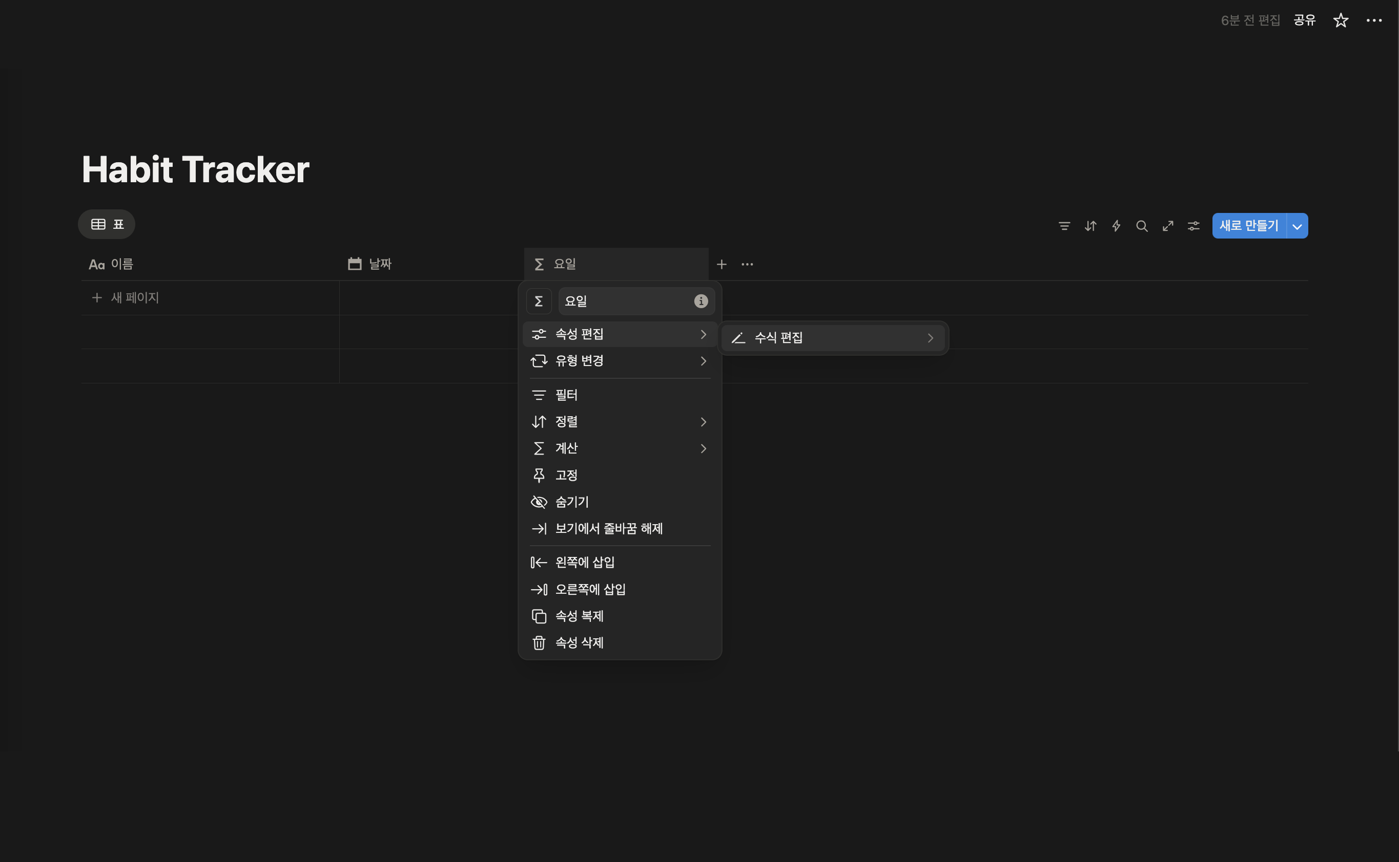Open view settings sliders icon
The height and width of the screenshot is (862, 1399).
(x=1194, y=226)
